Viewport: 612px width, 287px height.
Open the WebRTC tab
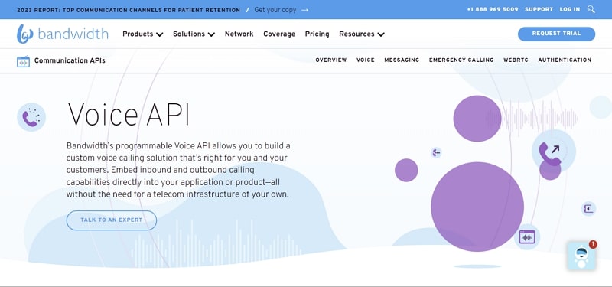(516, 60)
